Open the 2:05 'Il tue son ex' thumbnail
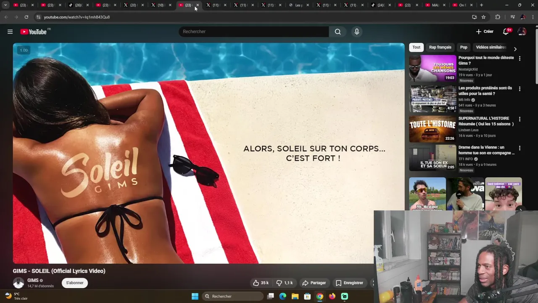 (433, 158)
